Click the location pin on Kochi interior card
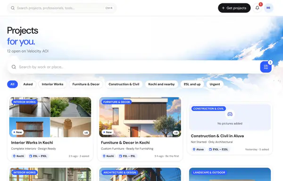The height and width of the screenshot is (181, 283). (14, 156)
